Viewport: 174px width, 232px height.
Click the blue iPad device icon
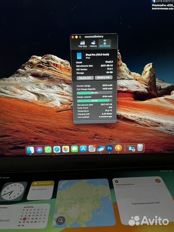click(79, 55)
